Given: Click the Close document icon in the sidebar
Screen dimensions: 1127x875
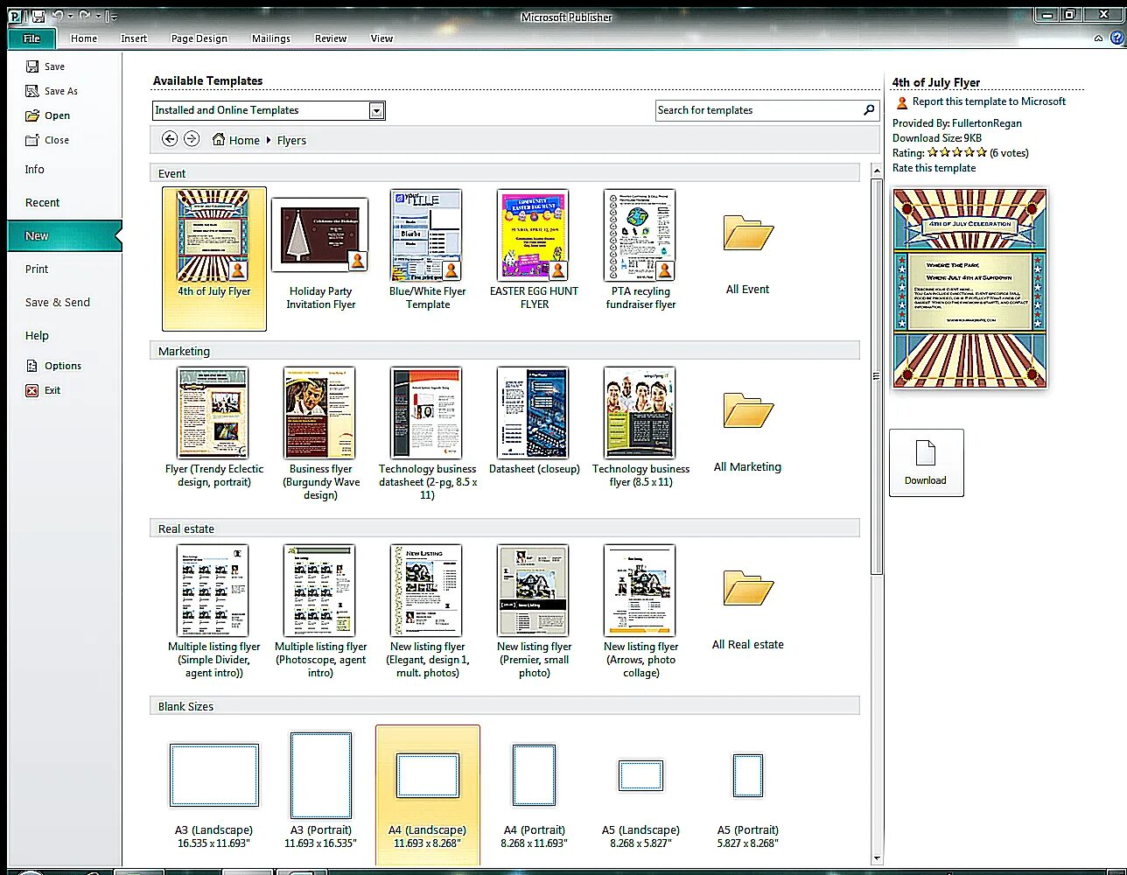Looking at the screenshot, I should (32, 140).
